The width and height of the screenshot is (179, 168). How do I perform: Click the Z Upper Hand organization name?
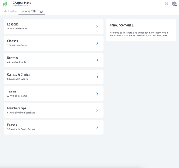point(22,3)
